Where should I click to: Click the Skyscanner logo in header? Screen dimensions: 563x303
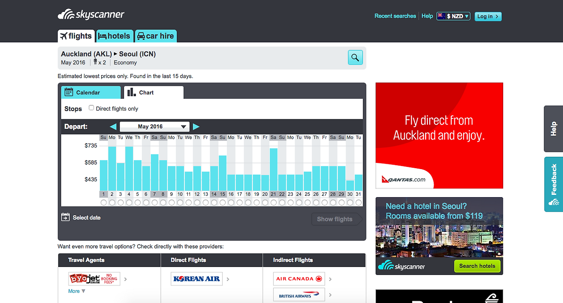point(91,15)
